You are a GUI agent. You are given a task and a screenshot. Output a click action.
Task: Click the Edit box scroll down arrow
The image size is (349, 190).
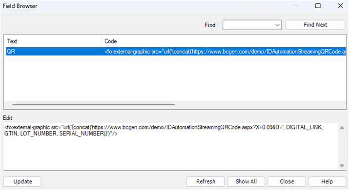[342, 166]
